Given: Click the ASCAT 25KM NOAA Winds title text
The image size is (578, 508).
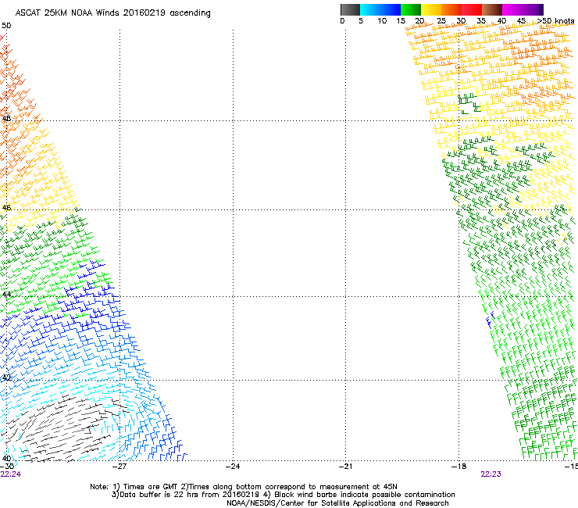Looking at the screenshot, I should (x=112, y=13).
